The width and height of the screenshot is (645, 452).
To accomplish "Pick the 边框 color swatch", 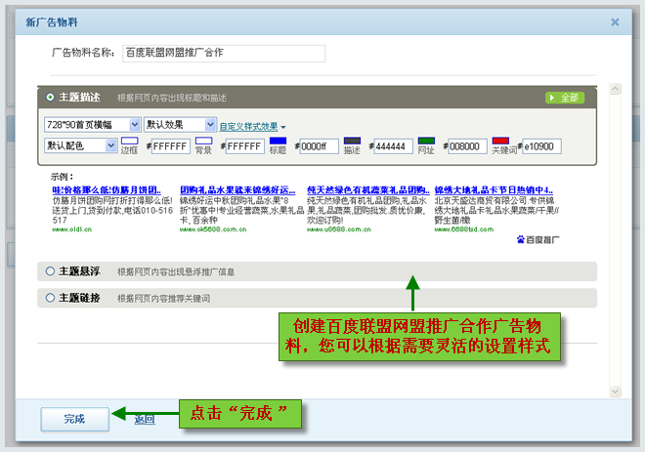I will 129,141.
